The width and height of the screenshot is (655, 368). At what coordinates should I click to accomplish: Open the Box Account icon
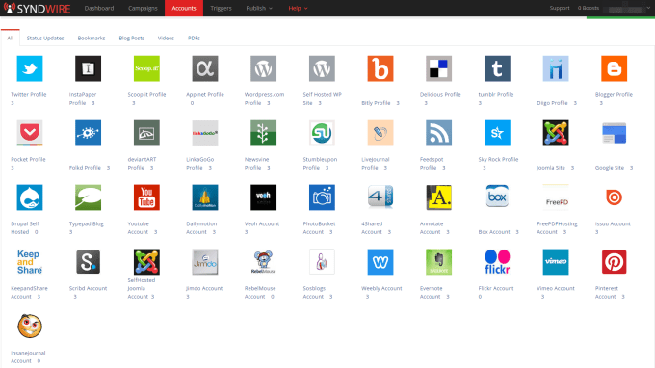click(x=497, y=197)
